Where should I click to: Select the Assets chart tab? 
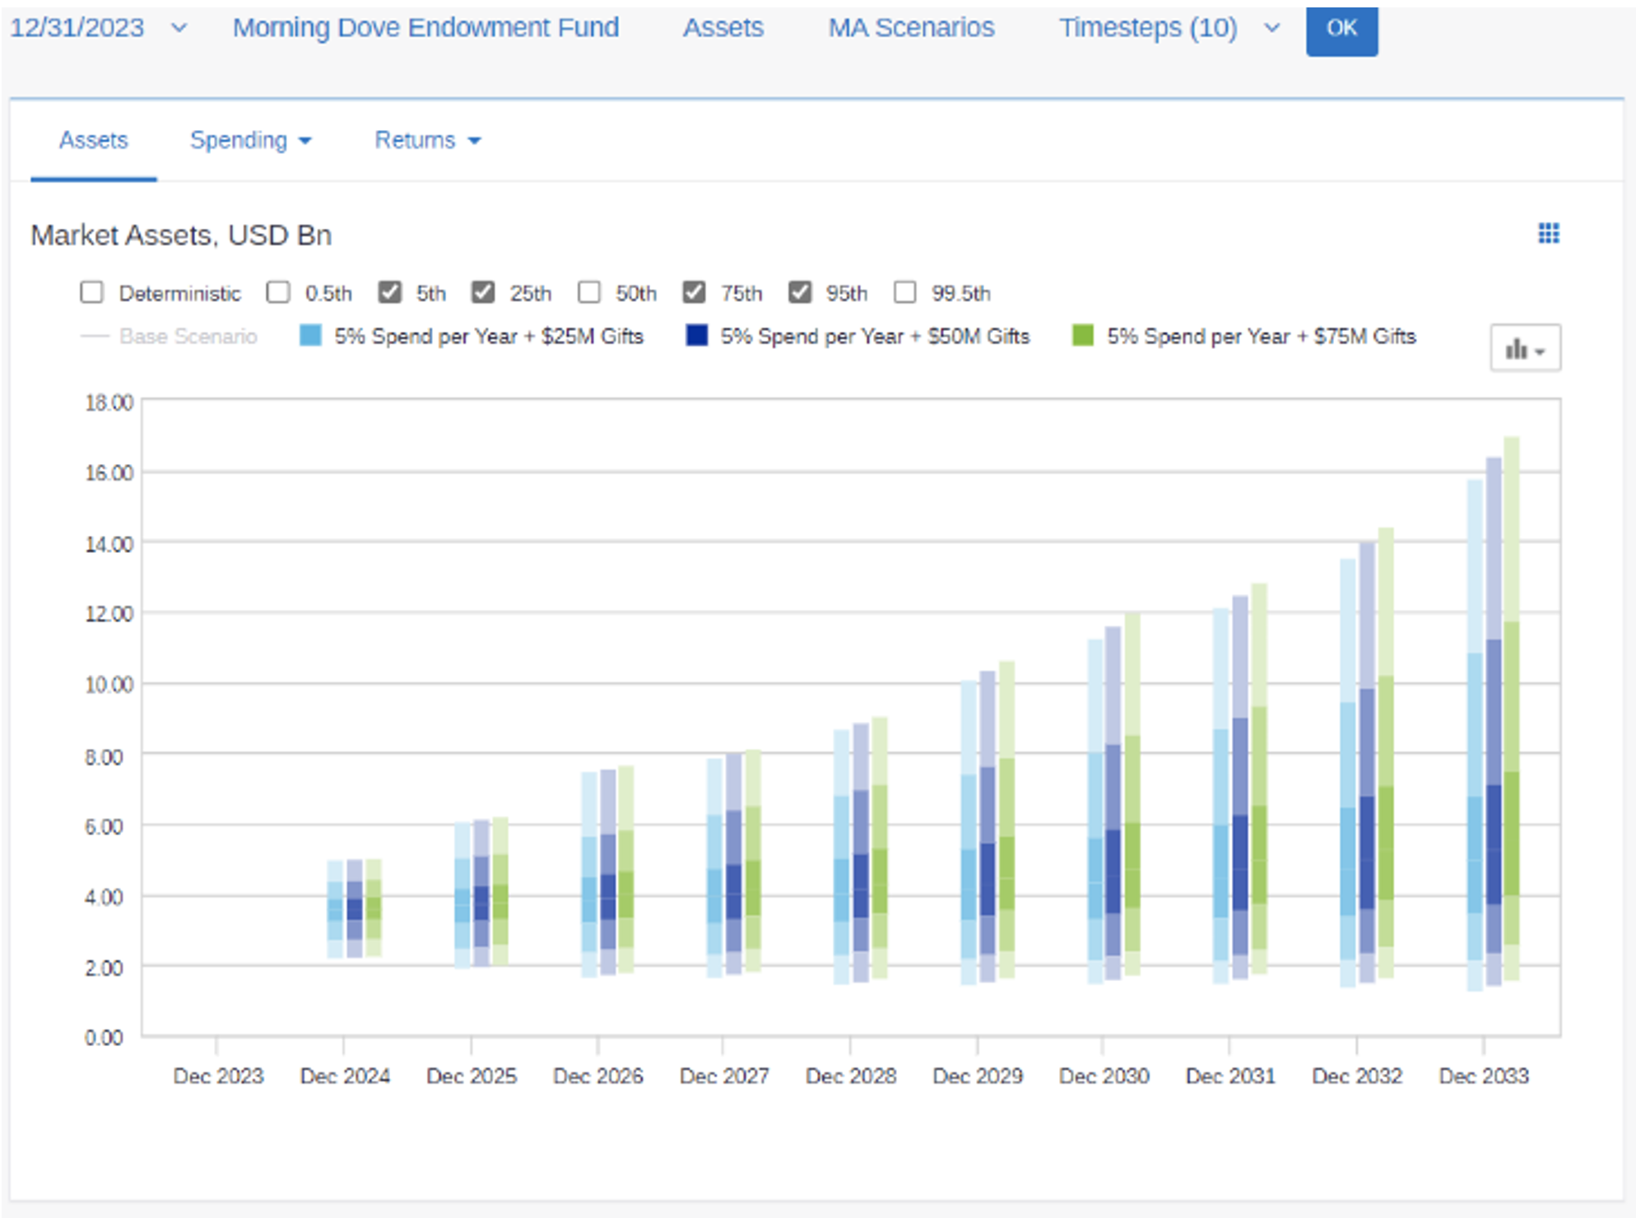click(94, 141)
